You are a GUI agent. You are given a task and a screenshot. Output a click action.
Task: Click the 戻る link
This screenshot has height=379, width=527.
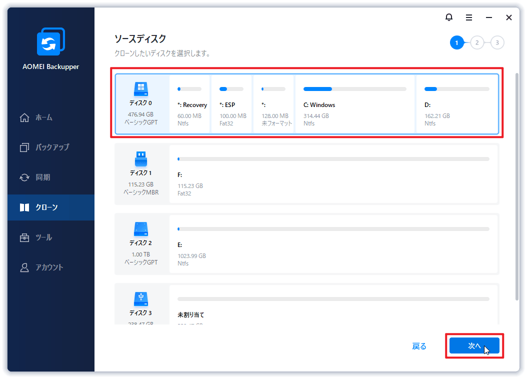point(419,346)
